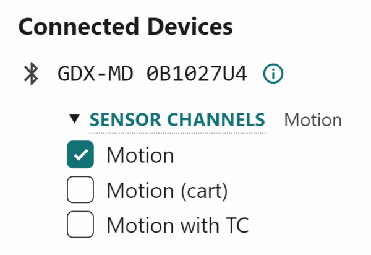Click the white checkmark in the Motion box
Viewport: 371px width, 255px height.
(80, 155)
